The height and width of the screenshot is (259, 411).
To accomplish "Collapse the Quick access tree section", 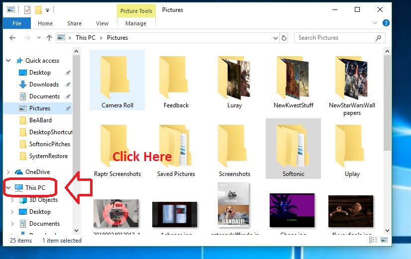I will [8, 61].
